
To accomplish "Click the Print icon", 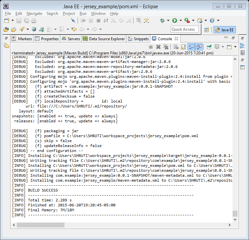I will click(34, 20).
